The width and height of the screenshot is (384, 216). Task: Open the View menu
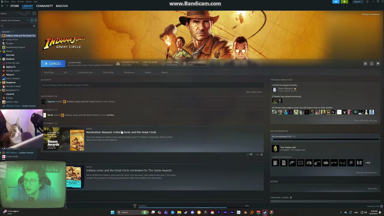click(x=14, y=1)
